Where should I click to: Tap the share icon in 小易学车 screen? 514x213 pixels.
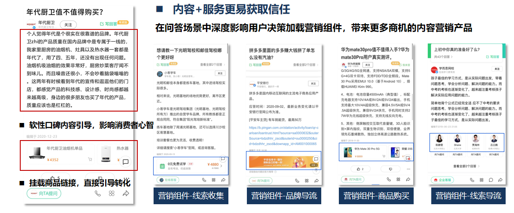click(223, 180)
